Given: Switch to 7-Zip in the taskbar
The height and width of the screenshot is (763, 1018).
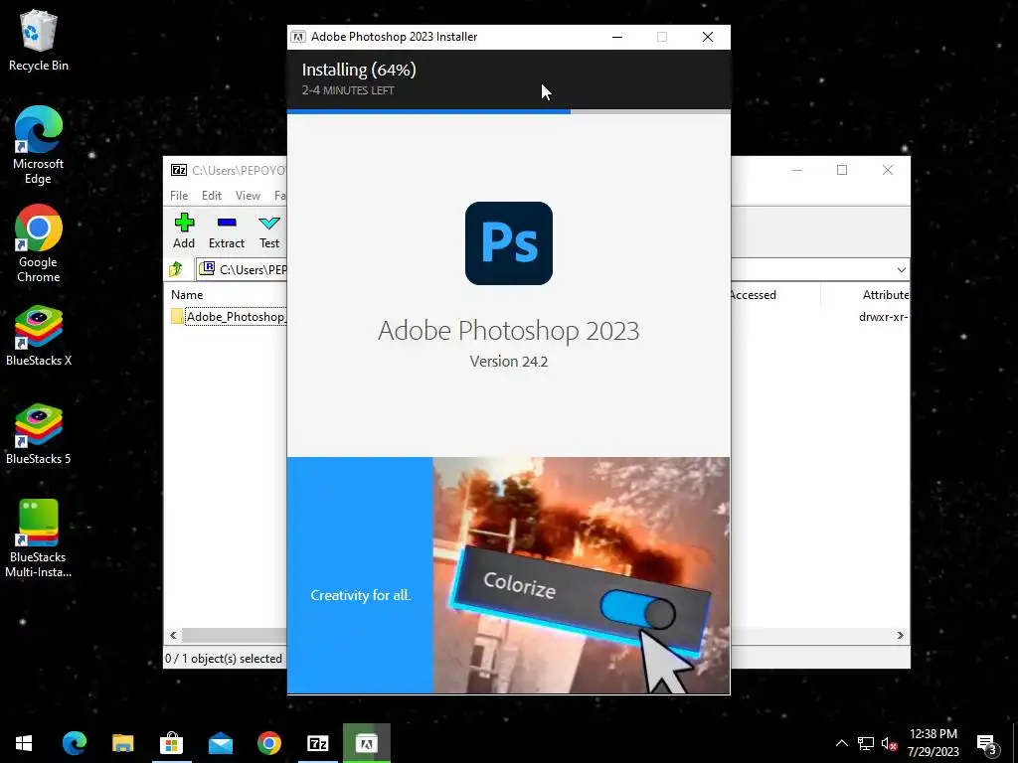Looking at the screenshot, I should click(x=317, y=743).
